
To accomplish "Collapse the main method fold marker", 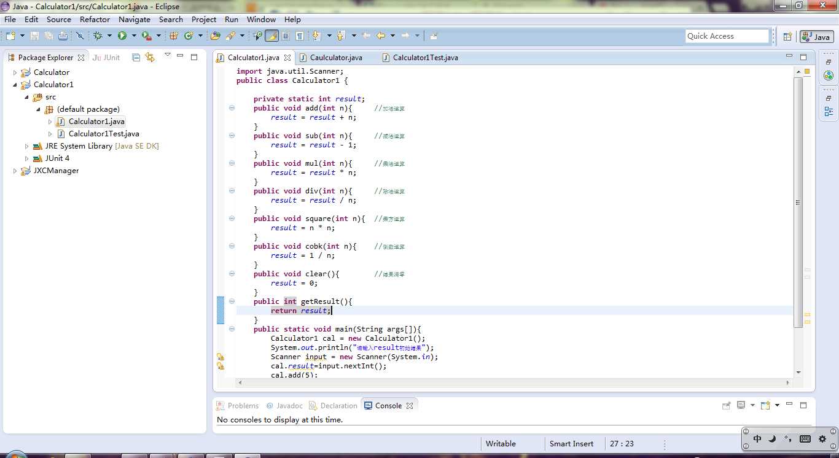I will (x=232, y=329).
